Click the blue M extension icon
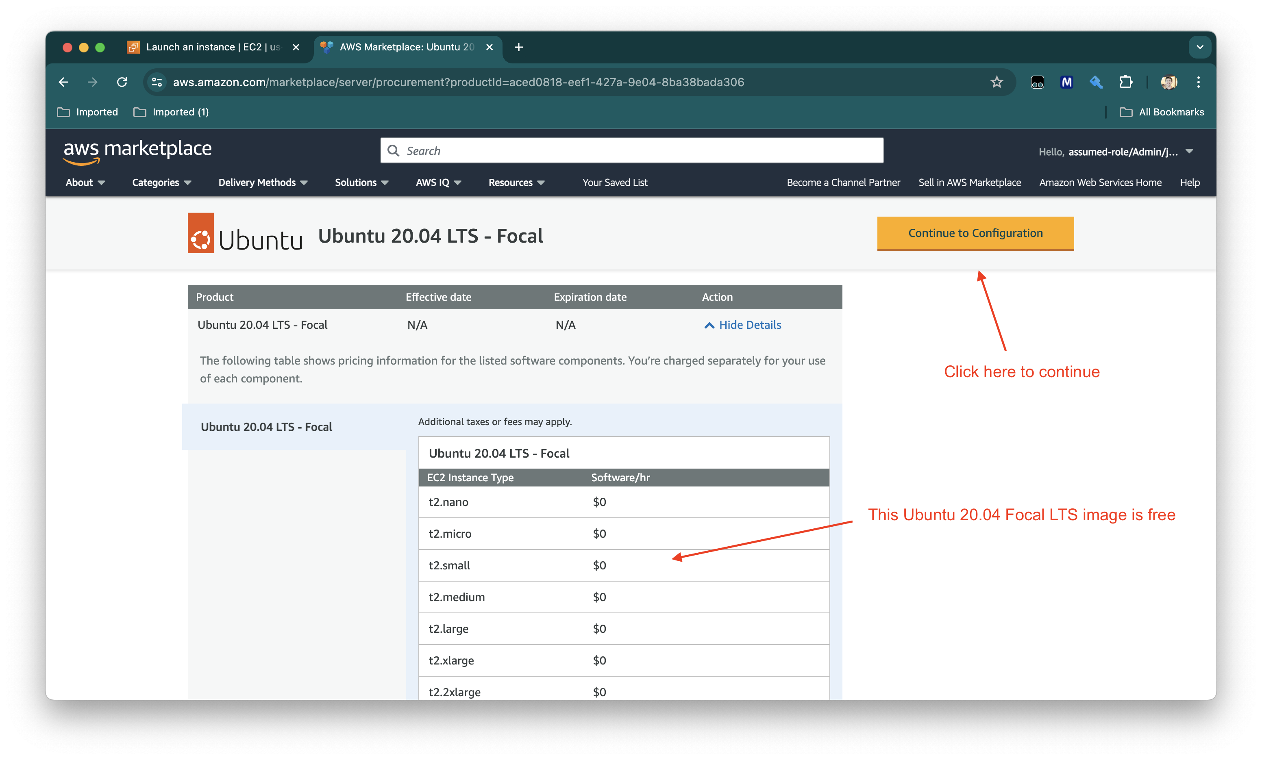Screen dimensions: 1262x760 coord(1066,82)
